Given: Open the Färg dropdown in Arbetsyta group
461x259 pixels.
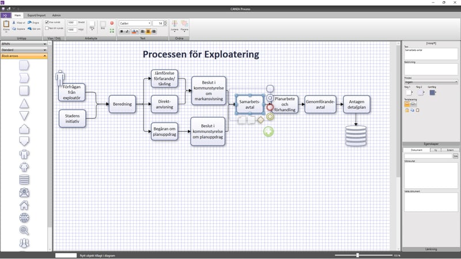Looking at the screenshot, I should [92, 26].
